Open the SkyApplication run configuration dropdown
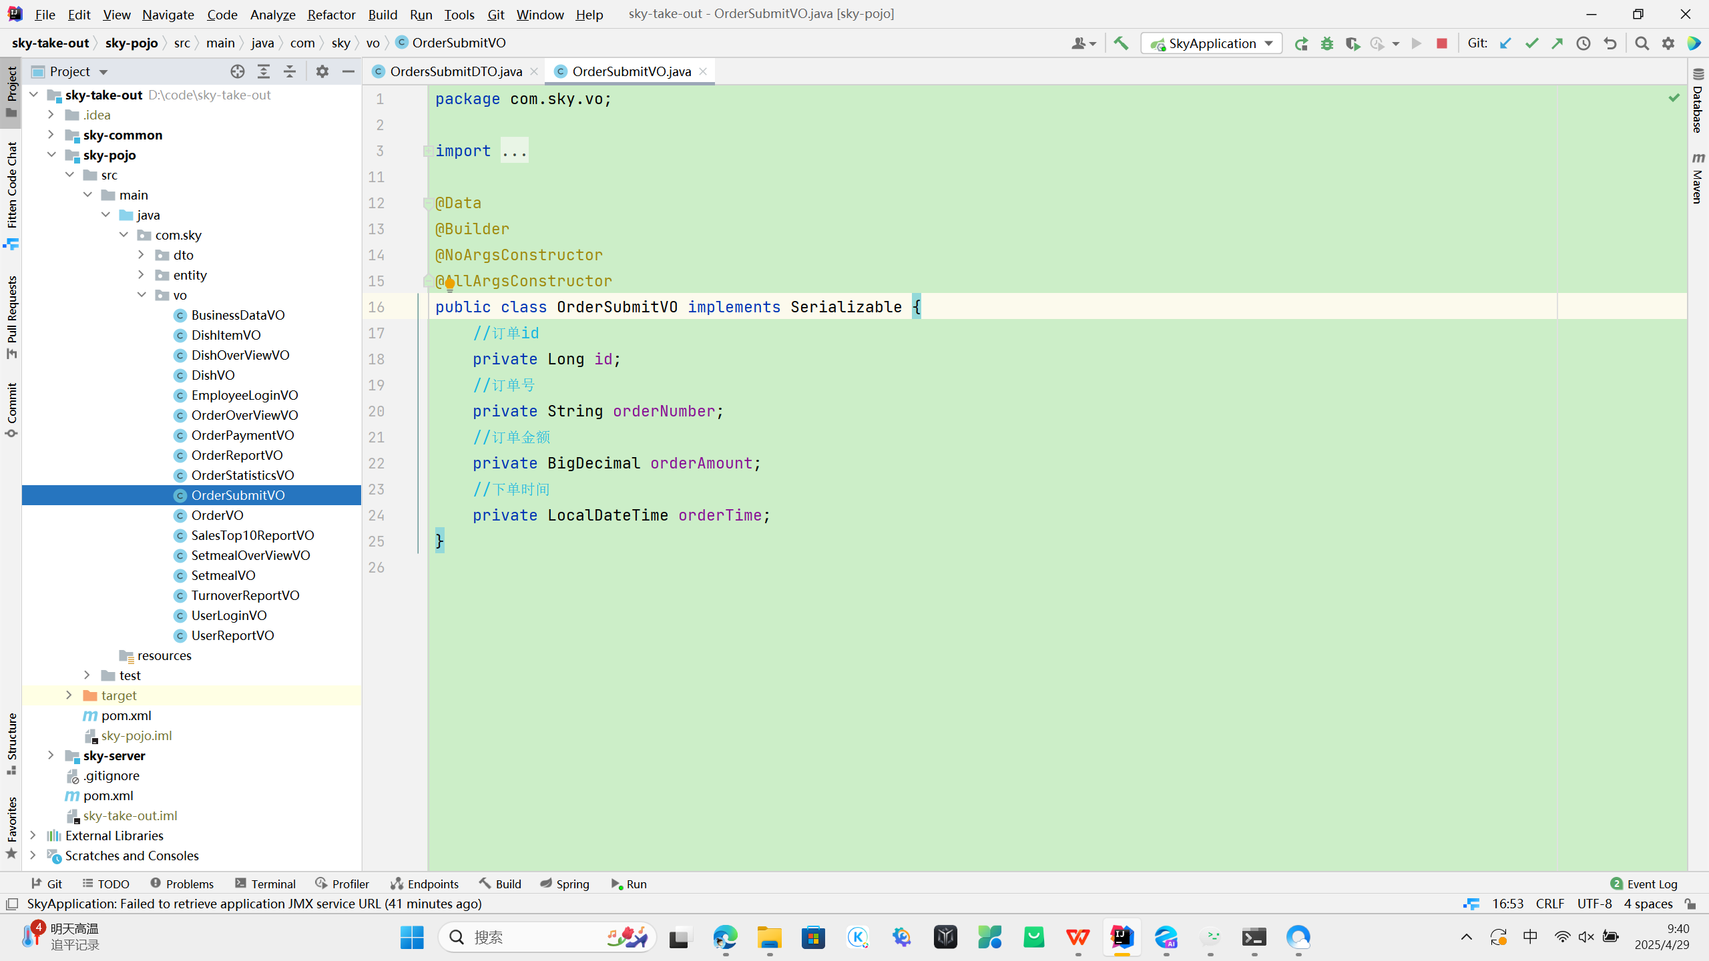 (x=1211, y=43)
